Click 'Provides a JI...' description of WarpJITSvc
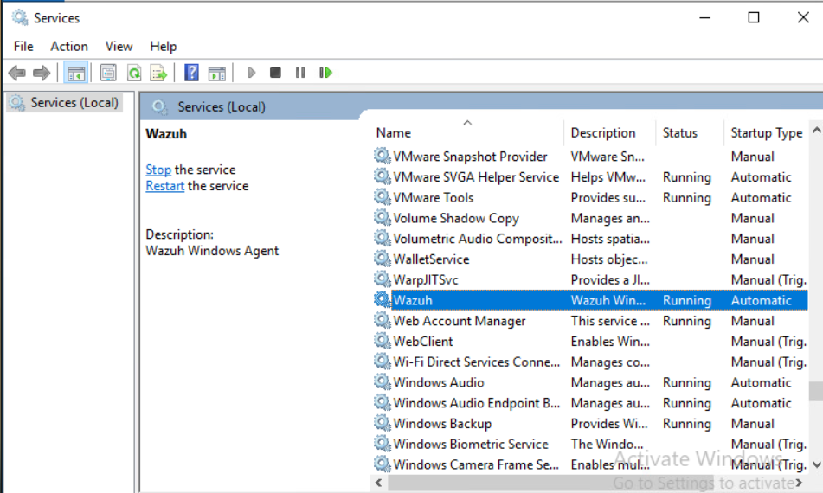 [610, 279]
